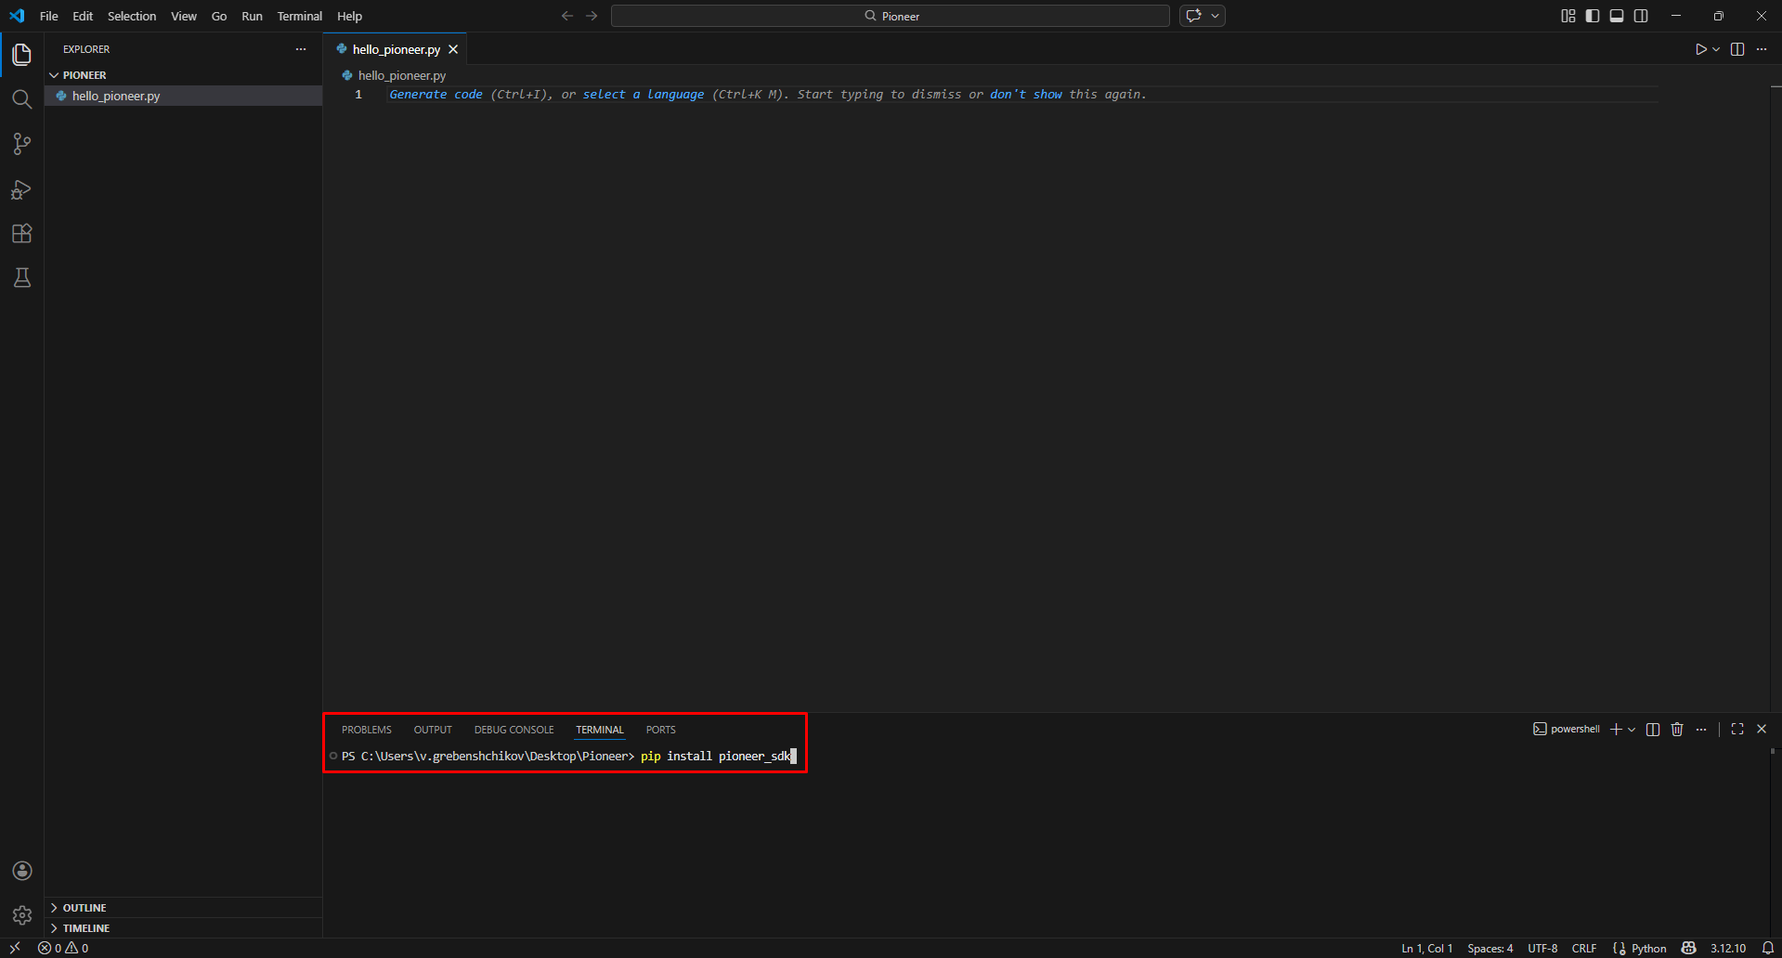Open the Search view in activity bar
Viewport: 1782px width, 958px height.
[22, 99]
